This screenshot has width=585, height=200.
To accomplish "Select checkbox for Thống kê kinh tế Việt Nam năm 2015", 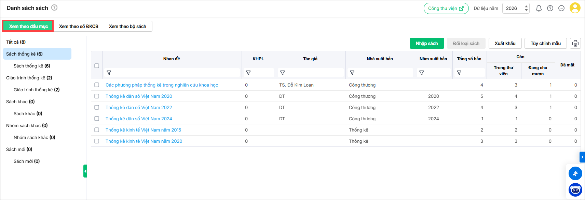I will pos(97,130).
